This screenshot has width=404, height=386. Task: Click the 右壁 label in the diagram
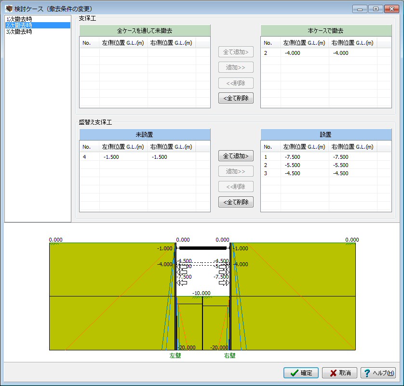[x=229, y=355]
